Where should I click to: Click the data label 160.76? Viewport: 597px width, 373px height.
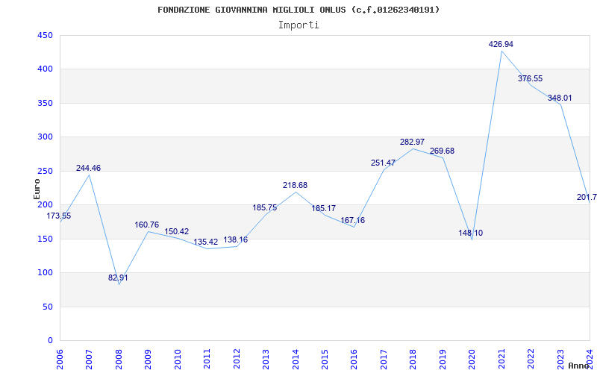point(146,225)
